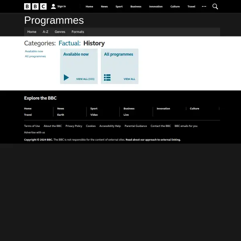This screenshot has height=241, width=241.
Task: Open Travel in top navigation
Action: tap(191, 6)
